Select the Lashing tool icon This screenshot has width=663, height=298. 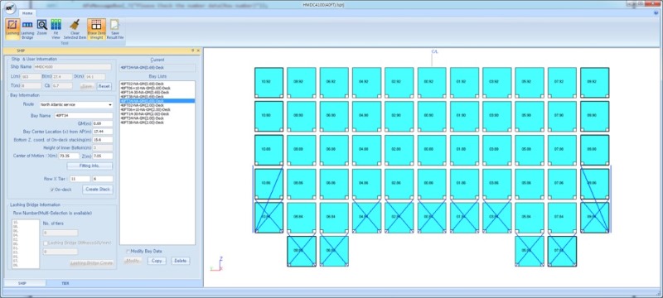point(12,29)
